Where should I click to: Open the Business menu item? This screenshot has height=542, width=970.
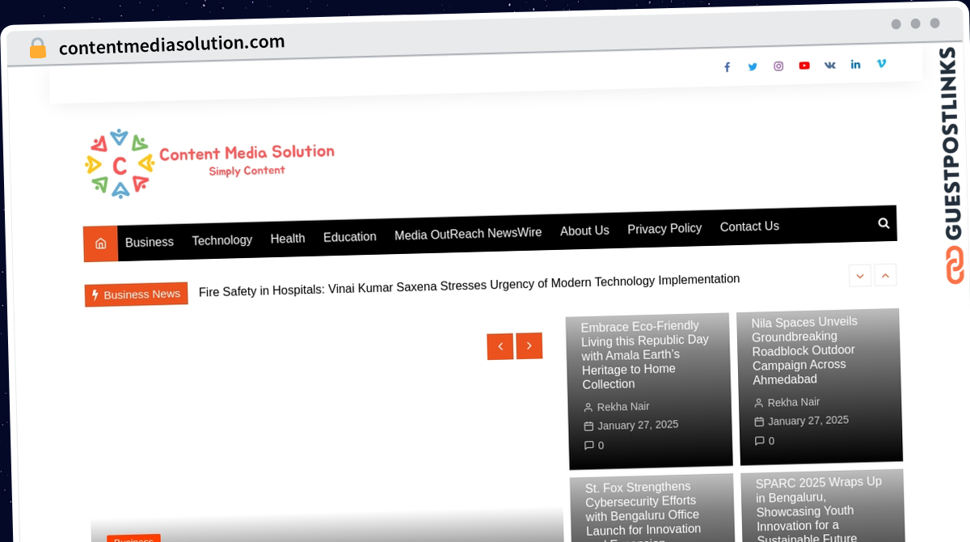coord(150,242)
